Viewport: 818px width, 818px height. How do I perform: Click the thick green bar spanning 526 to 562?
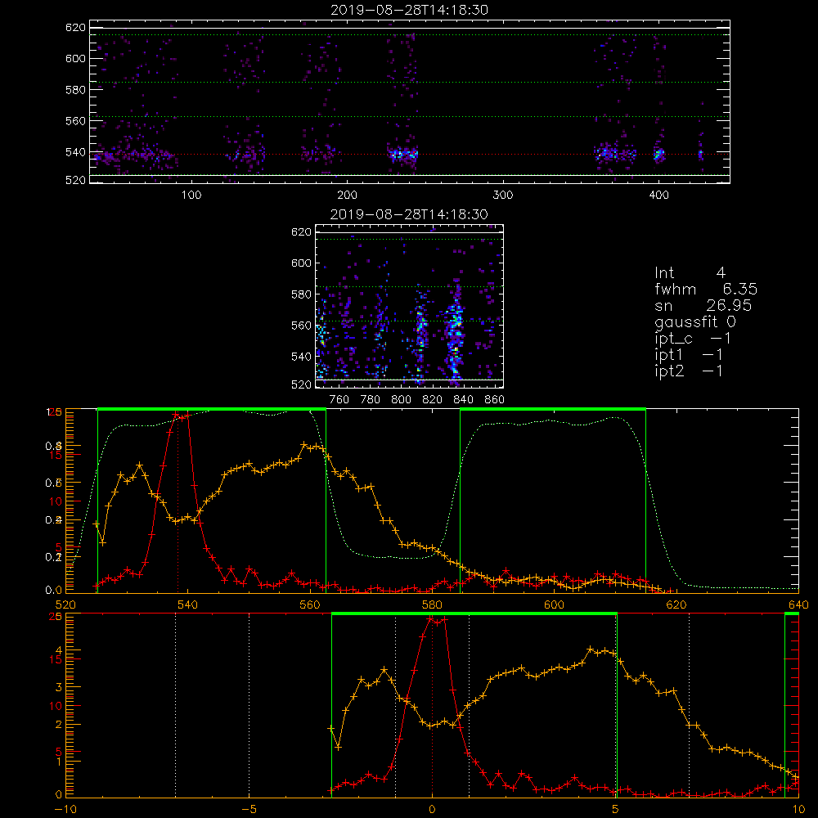click(x=212, y=409)
